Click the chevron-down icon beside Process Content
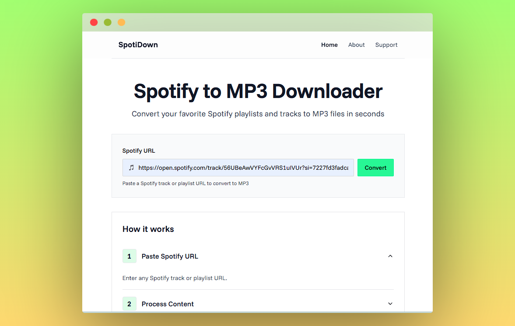Viewport: 515px width, 326px height. [x=390, y=303]
